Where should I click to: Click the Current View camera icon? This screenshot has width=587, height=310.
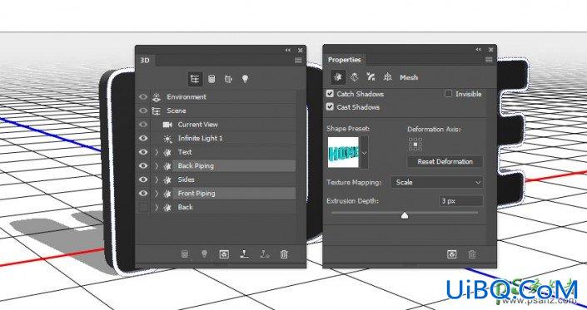click(x=167, y=125)
